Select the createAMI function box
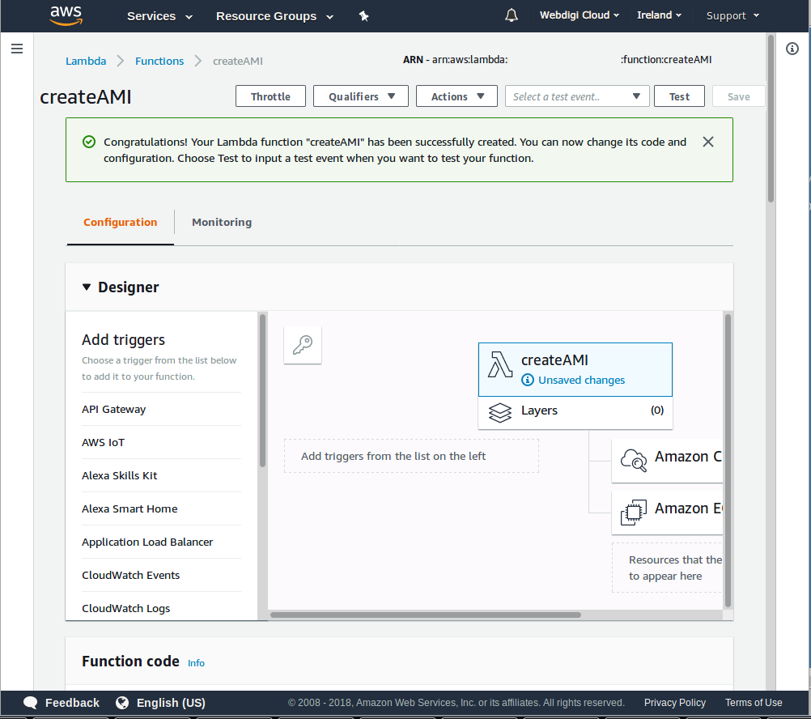The width and height of the screenshot is (811, 719). [x=575, y=369]
